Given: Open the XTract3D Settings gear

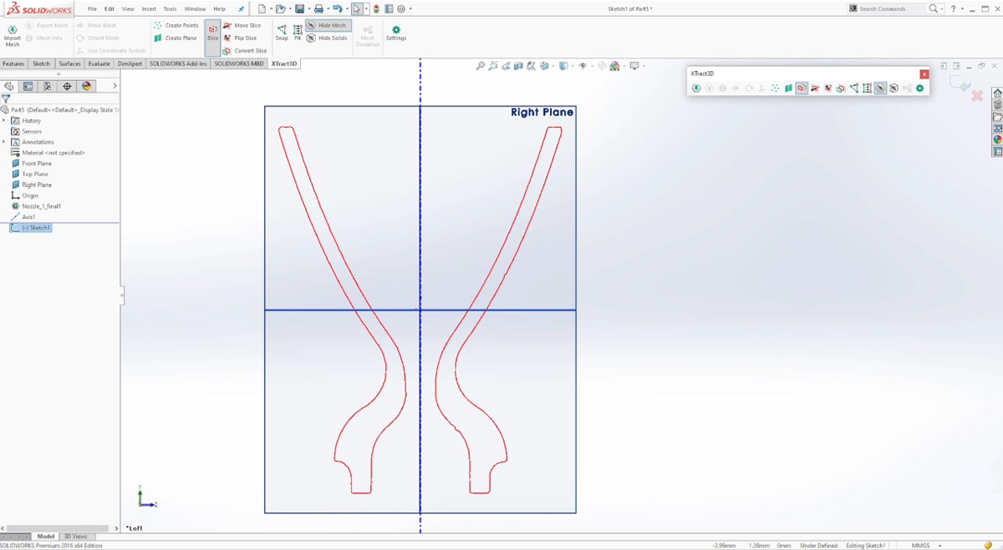Looking at the screenshot, I should click(x=395, y=32).
